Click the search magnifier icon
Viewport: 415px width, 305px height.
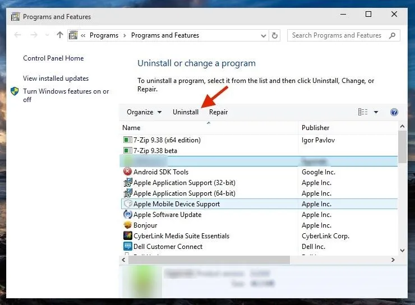pos(392,35)
